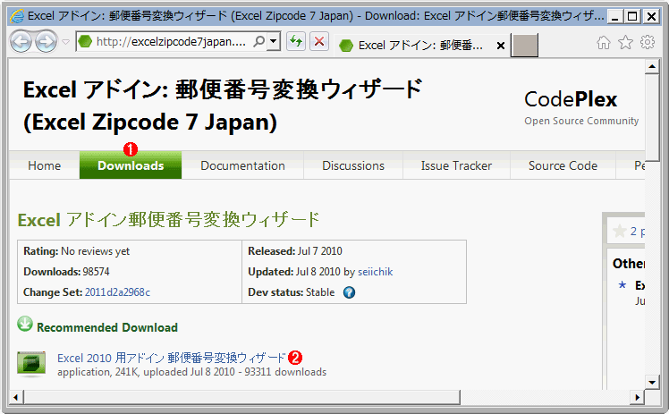Click the Internet Explorer icon in title bar
669x414 pixels.
point(17,16)
